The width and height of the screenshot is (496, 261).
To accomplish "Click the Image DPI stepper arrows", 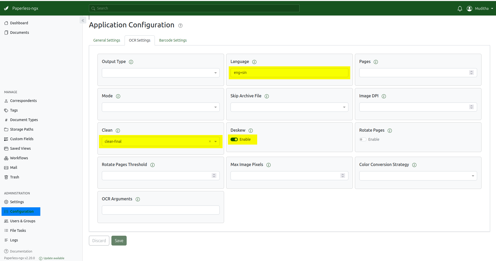I will (471, 107).
